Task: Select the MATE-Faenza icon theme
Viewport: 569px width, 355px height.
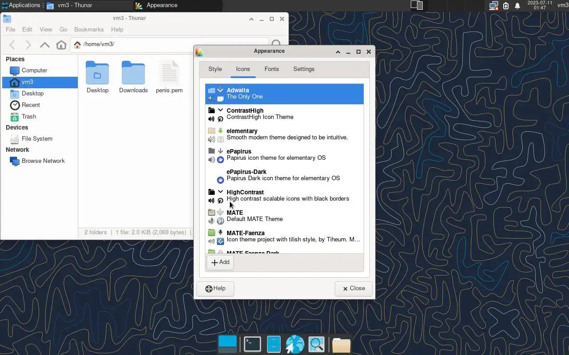Action: [284, 237]
